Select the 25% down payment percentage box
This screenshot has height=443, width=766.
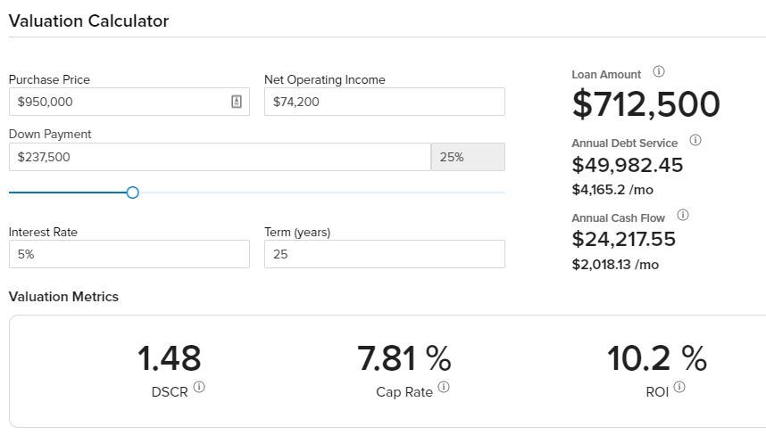coord(468,157)
